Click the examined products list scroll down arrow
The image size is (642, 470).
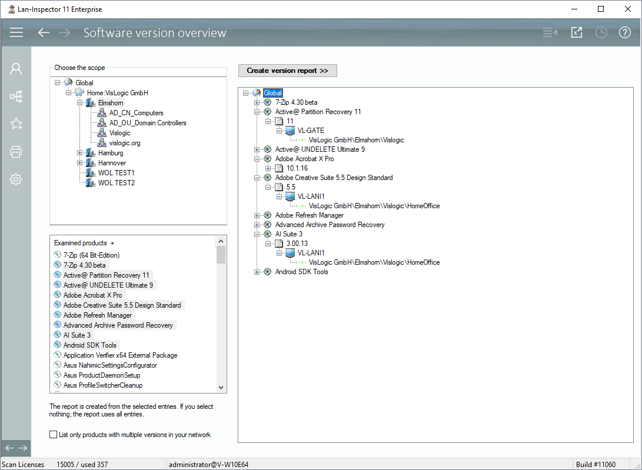221,387
